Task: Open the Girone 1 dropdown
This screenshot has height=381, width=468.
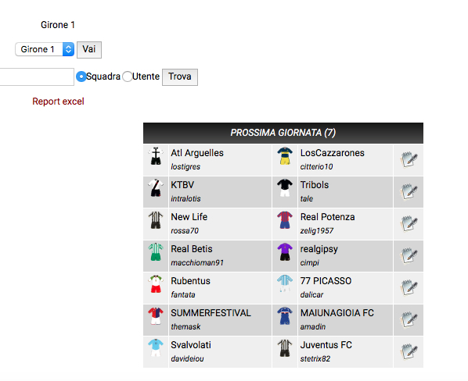Action: (x=45, y=49)
